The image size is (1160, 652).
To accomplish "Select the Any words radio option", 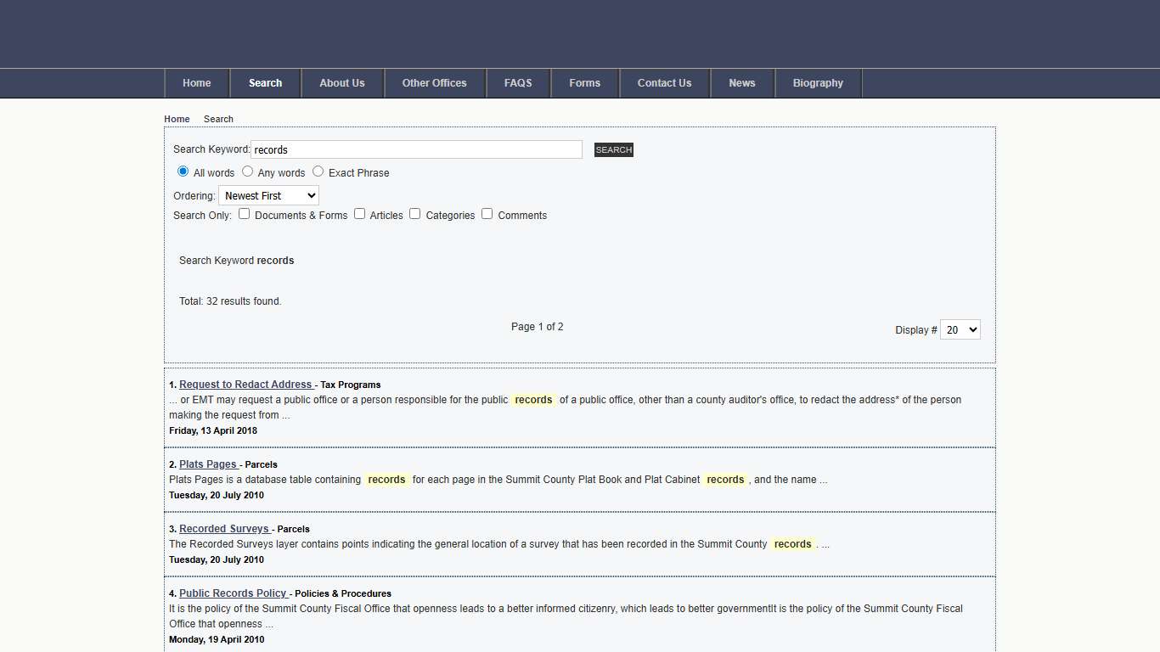I will [x=247, y=171].
